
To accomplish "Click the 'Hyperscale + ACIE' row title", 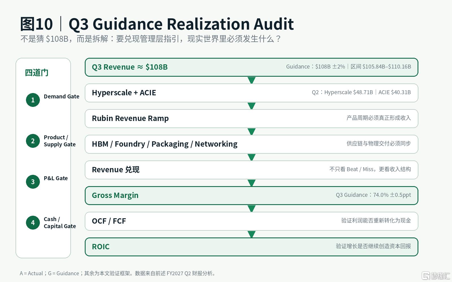I will pyautogui.click(x=124, y=93).
